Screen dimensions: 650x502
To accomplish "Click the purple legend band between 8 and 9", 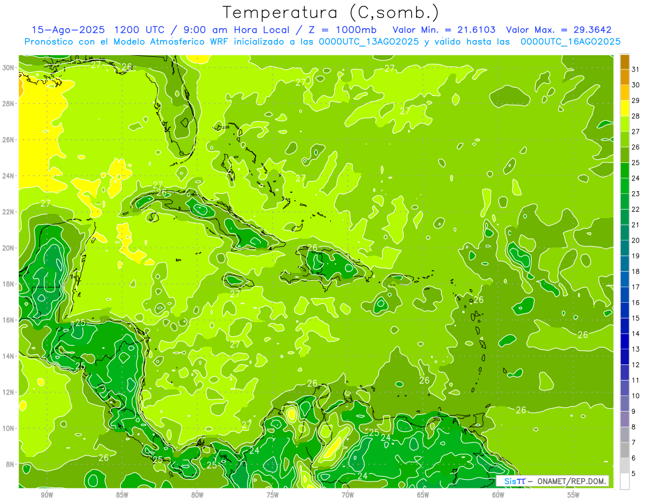I will pyautogui.click(x=625, y=419).
